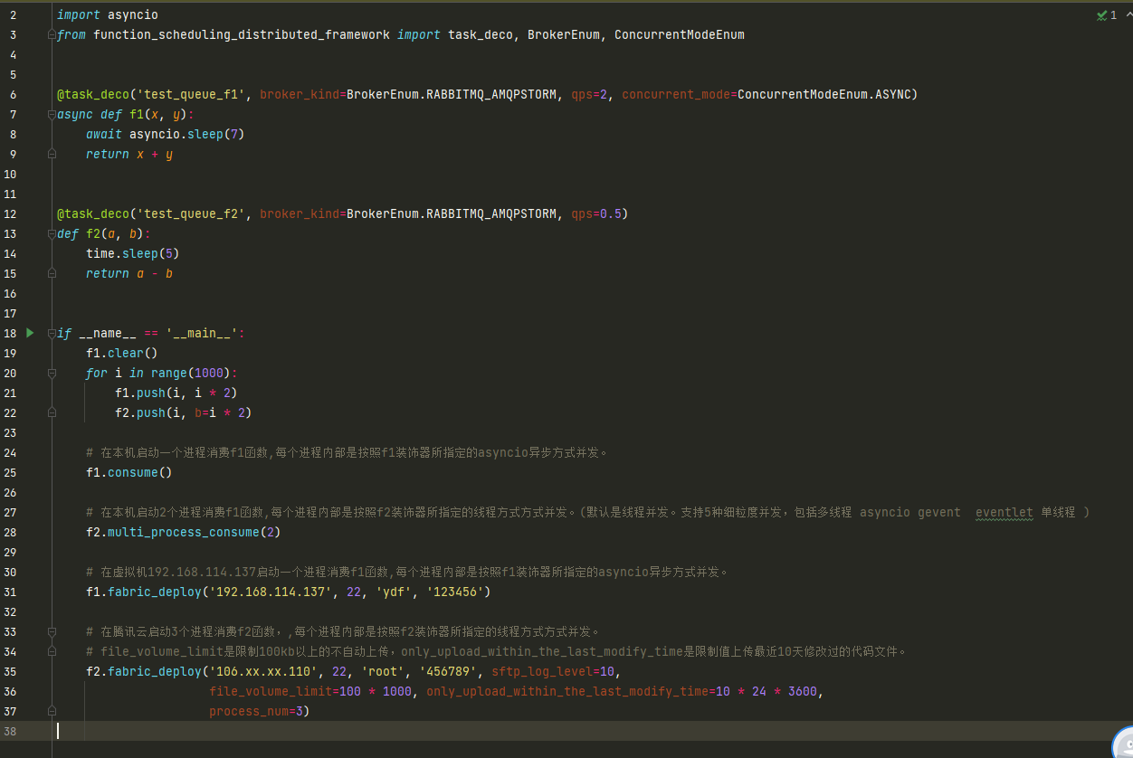Image resolution: width=1133 pixels, height=758 pixels.
Task: Click line number 25 in the gutter
Action: (x=10, y=472)
